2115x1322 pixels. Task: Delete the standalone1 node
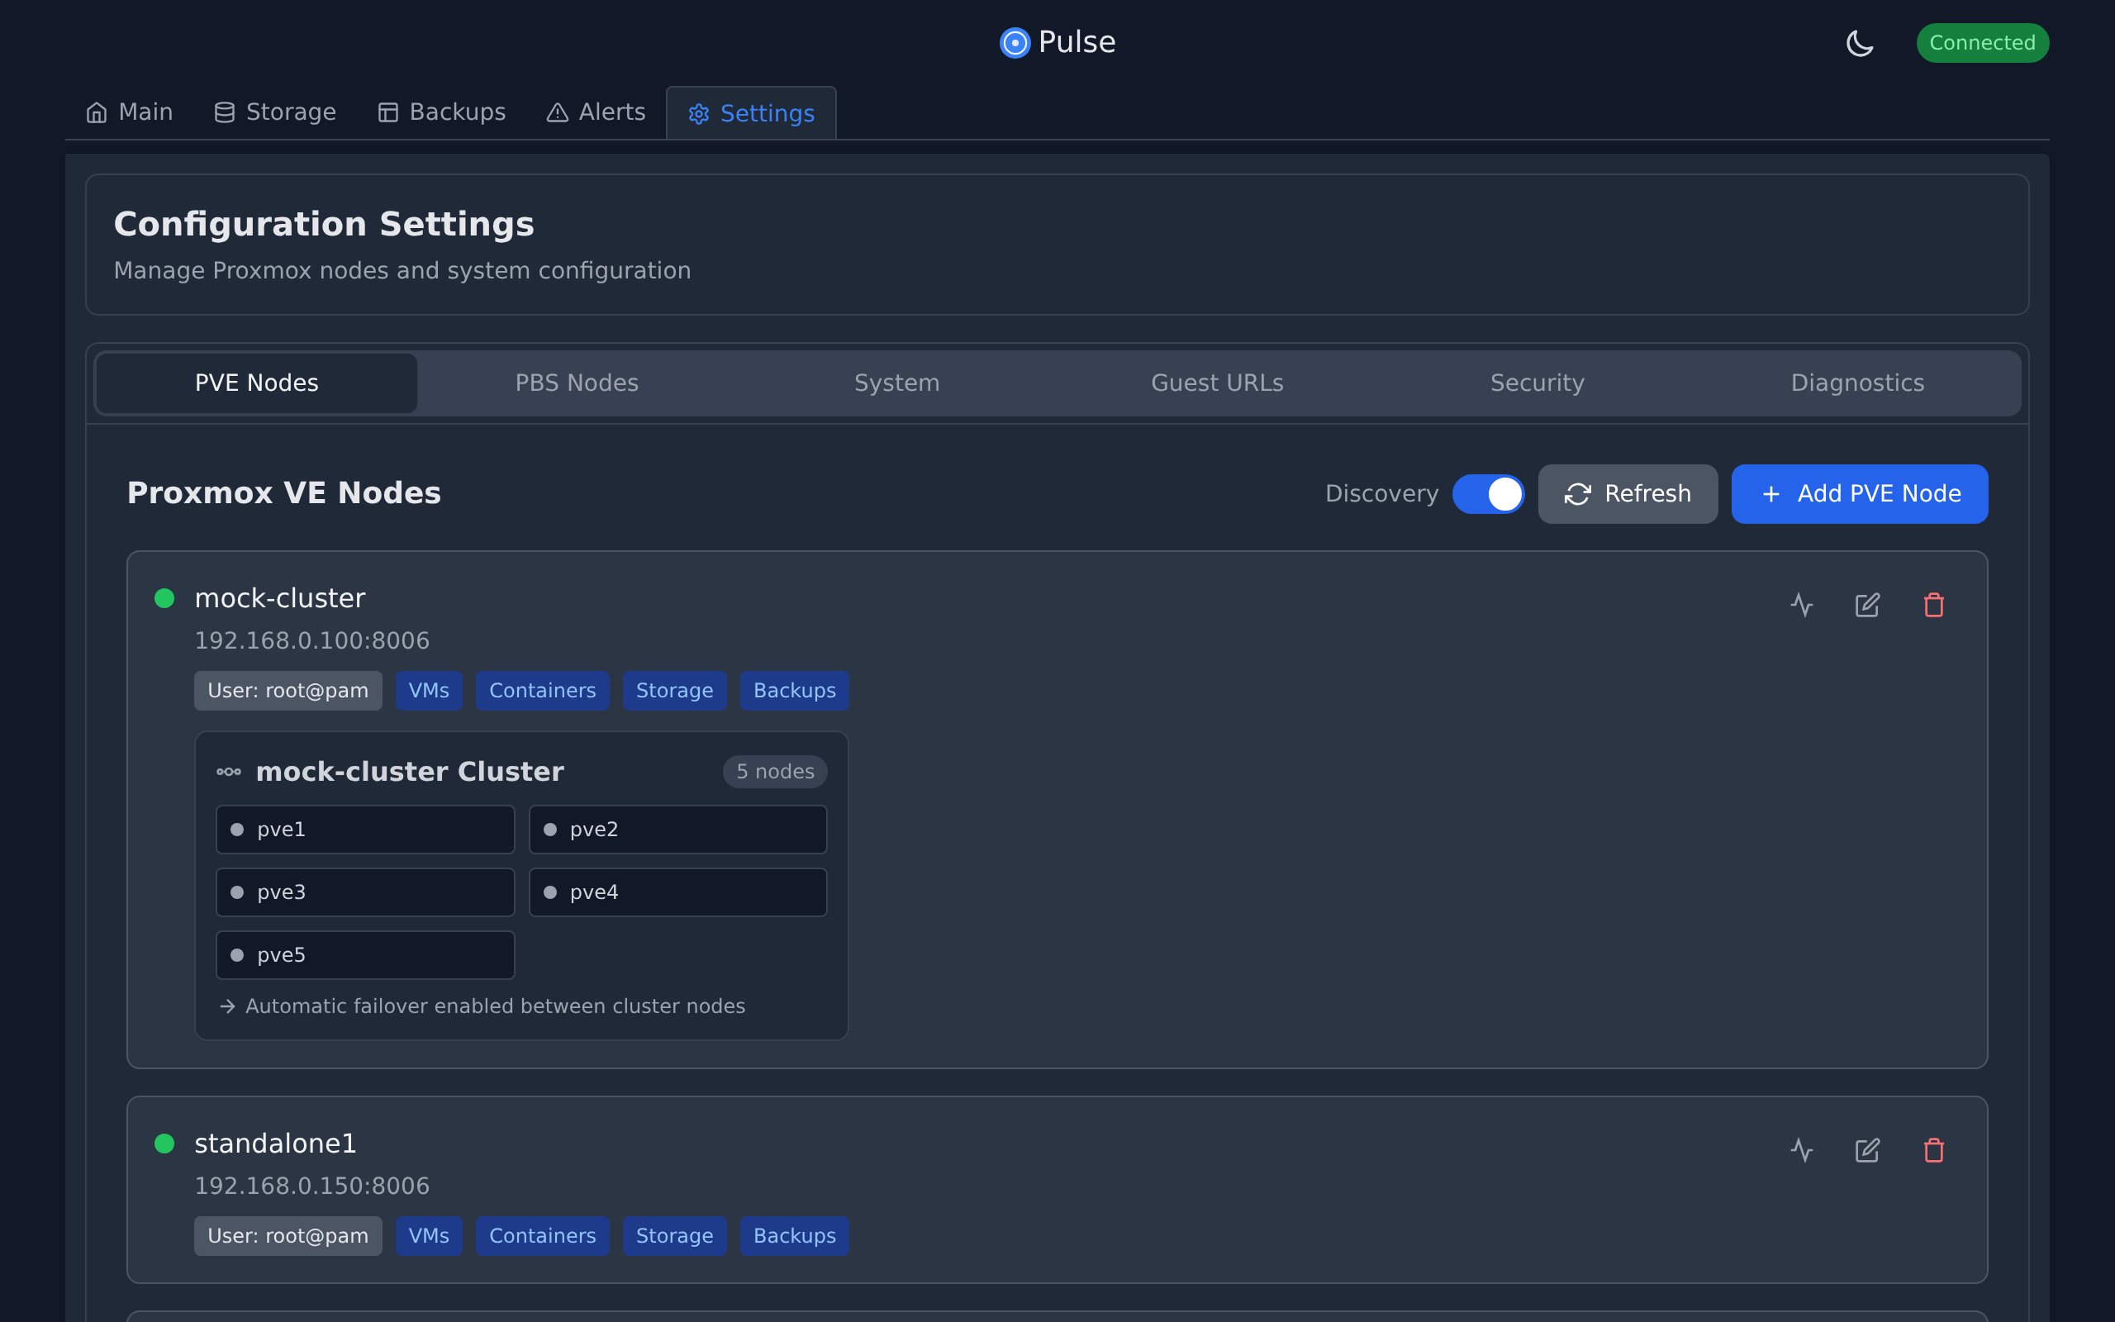click(1933, 1150)
